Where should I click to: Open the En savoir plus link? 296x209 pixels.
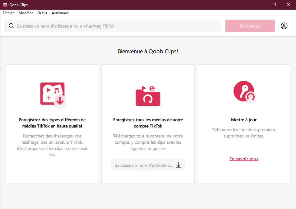coord(244,159)
